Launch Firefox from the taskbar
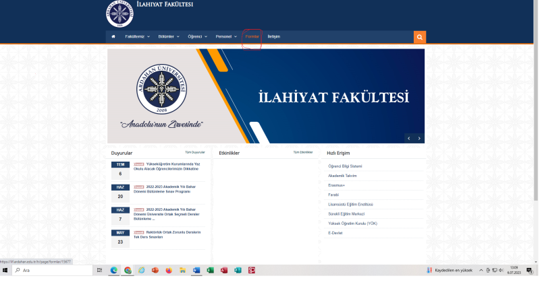This screenshot has height=303, width=540. pos(169,271)
